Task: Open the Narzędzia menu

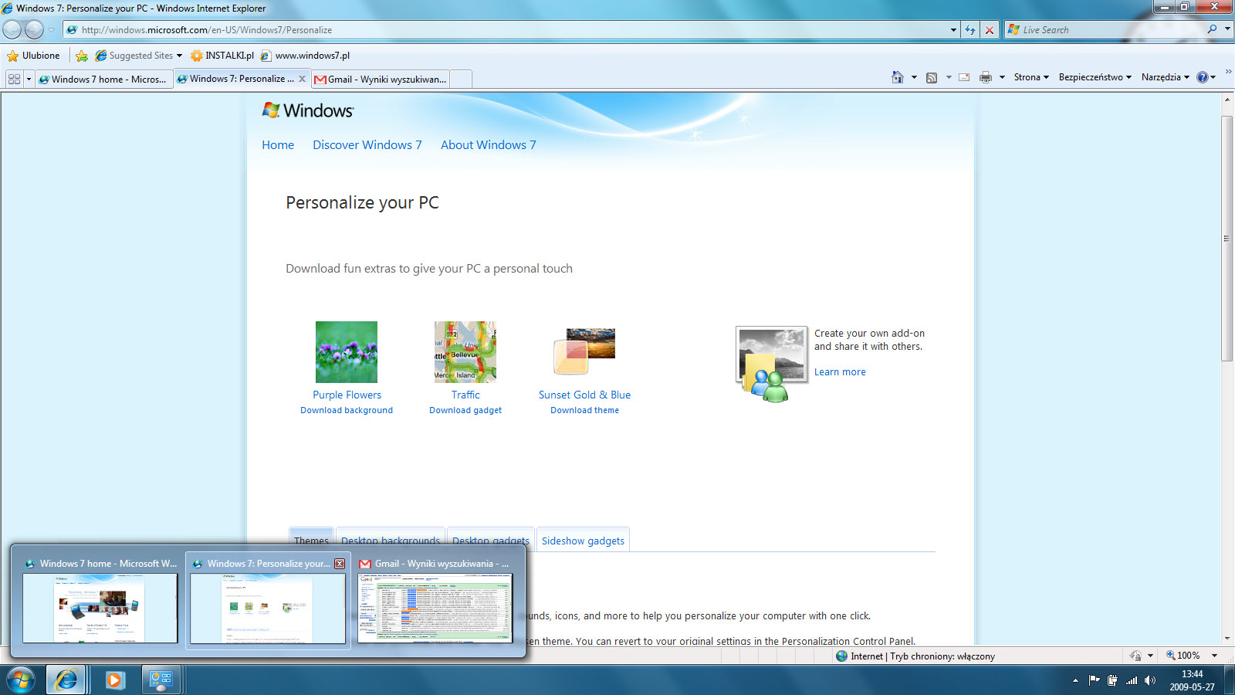Action: pos(1165,77)
